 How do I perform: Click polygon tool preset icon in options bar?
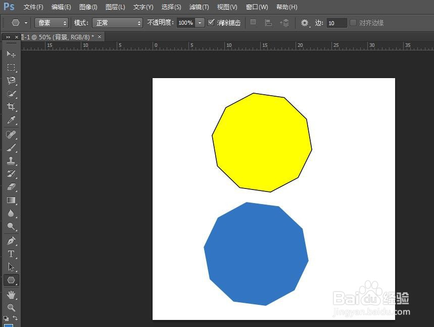point(16,23)
